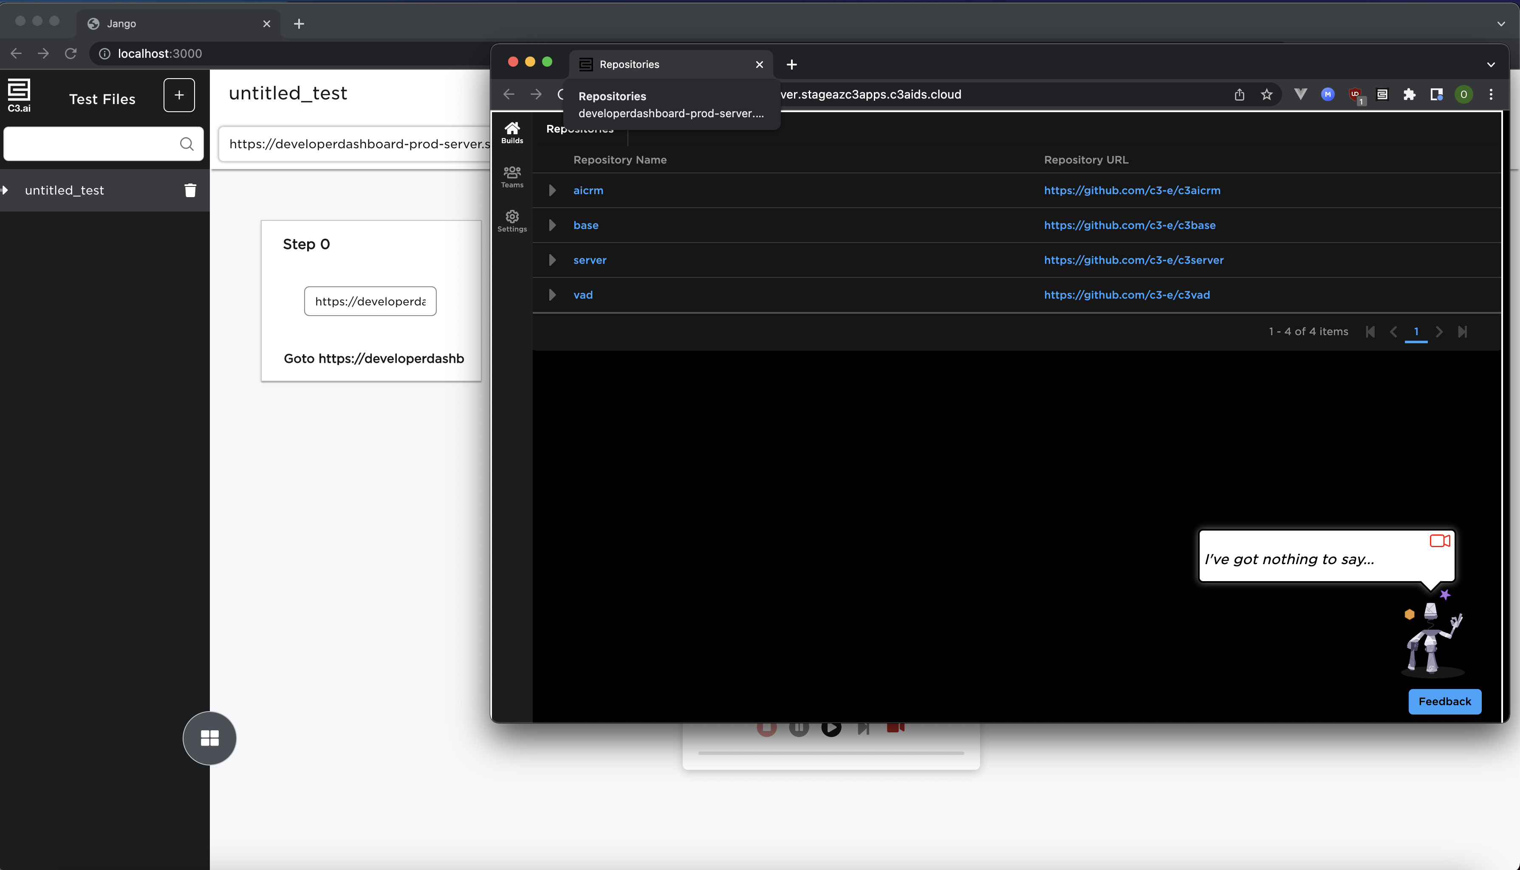
Task: Expand the server repository row
Action: (x=552, y=260)
